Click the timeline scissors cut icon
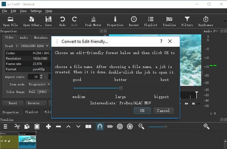 (17, 127)
